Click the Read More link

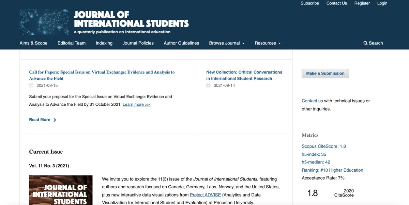pos(40,120)
